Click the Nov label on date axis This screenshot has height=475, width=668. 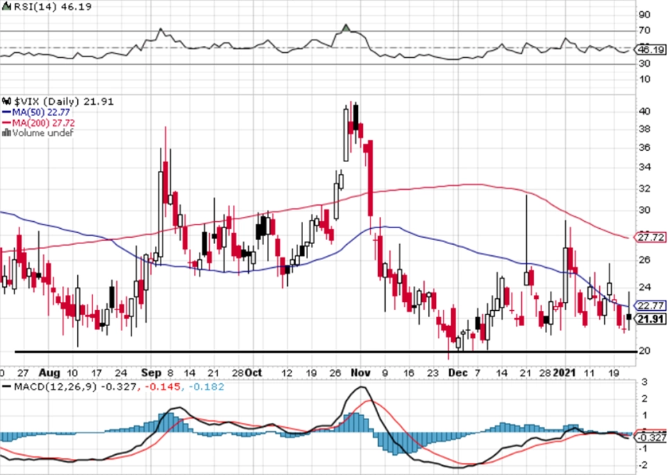click(360, 373)
